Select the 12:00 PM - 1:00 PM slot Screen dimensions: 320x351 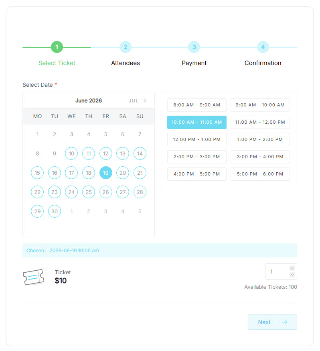click(x=196, y=139)
